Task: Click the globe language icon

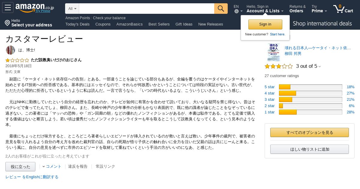Action: pyautogui.click(x=236, y=11)
